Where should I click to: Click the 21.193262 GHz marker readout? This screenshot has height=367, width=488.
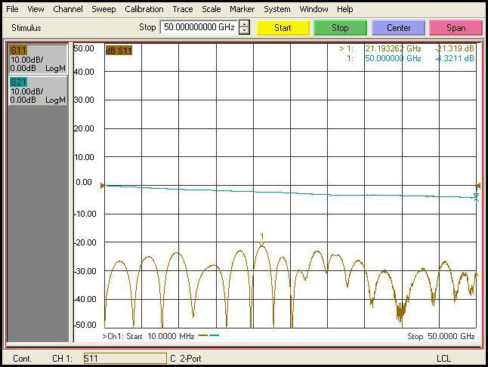point(393,48)
